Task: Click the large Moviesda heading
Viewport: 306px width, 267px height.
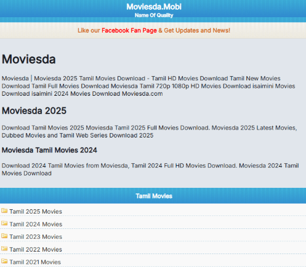Action: click(x=29, y=60)
